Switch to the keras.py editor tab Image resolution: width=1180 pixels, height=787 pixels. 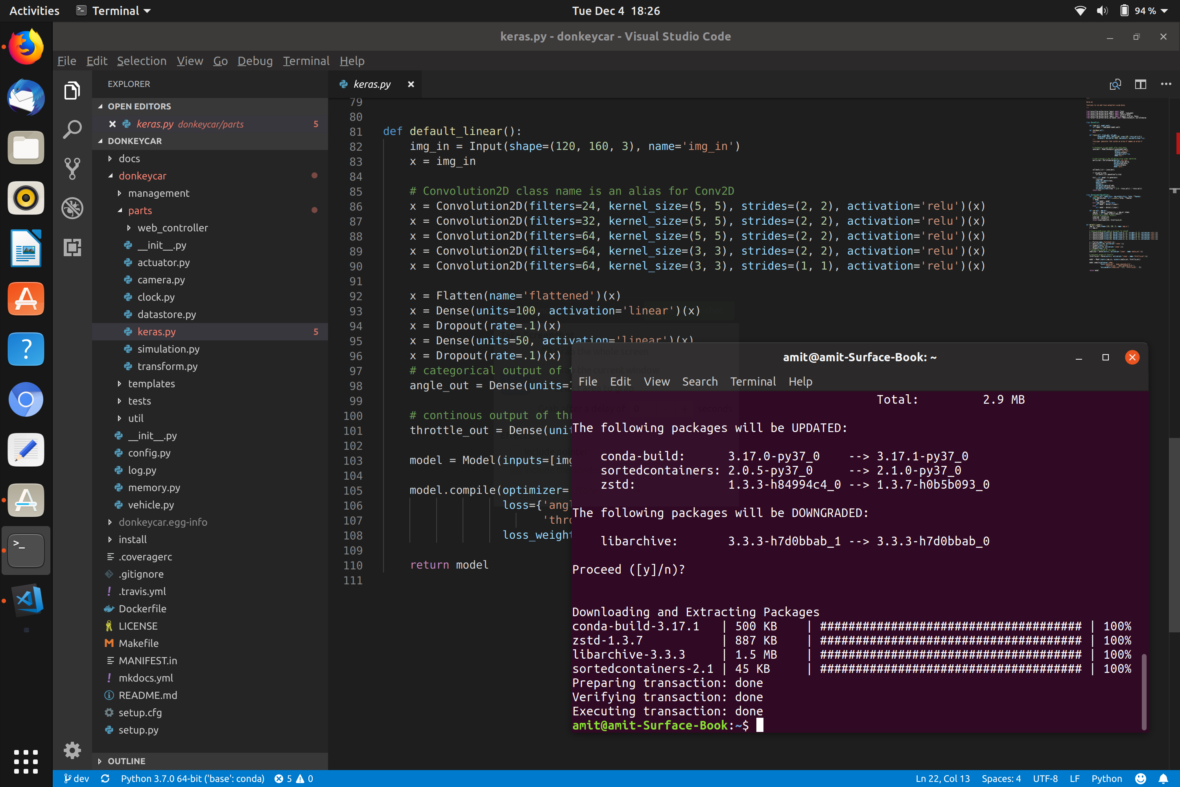(371, 84)
